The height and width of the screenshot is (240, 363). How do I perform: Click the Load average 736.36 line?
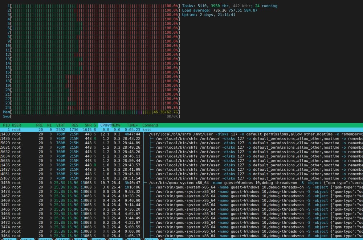click(x=220, y=11)
